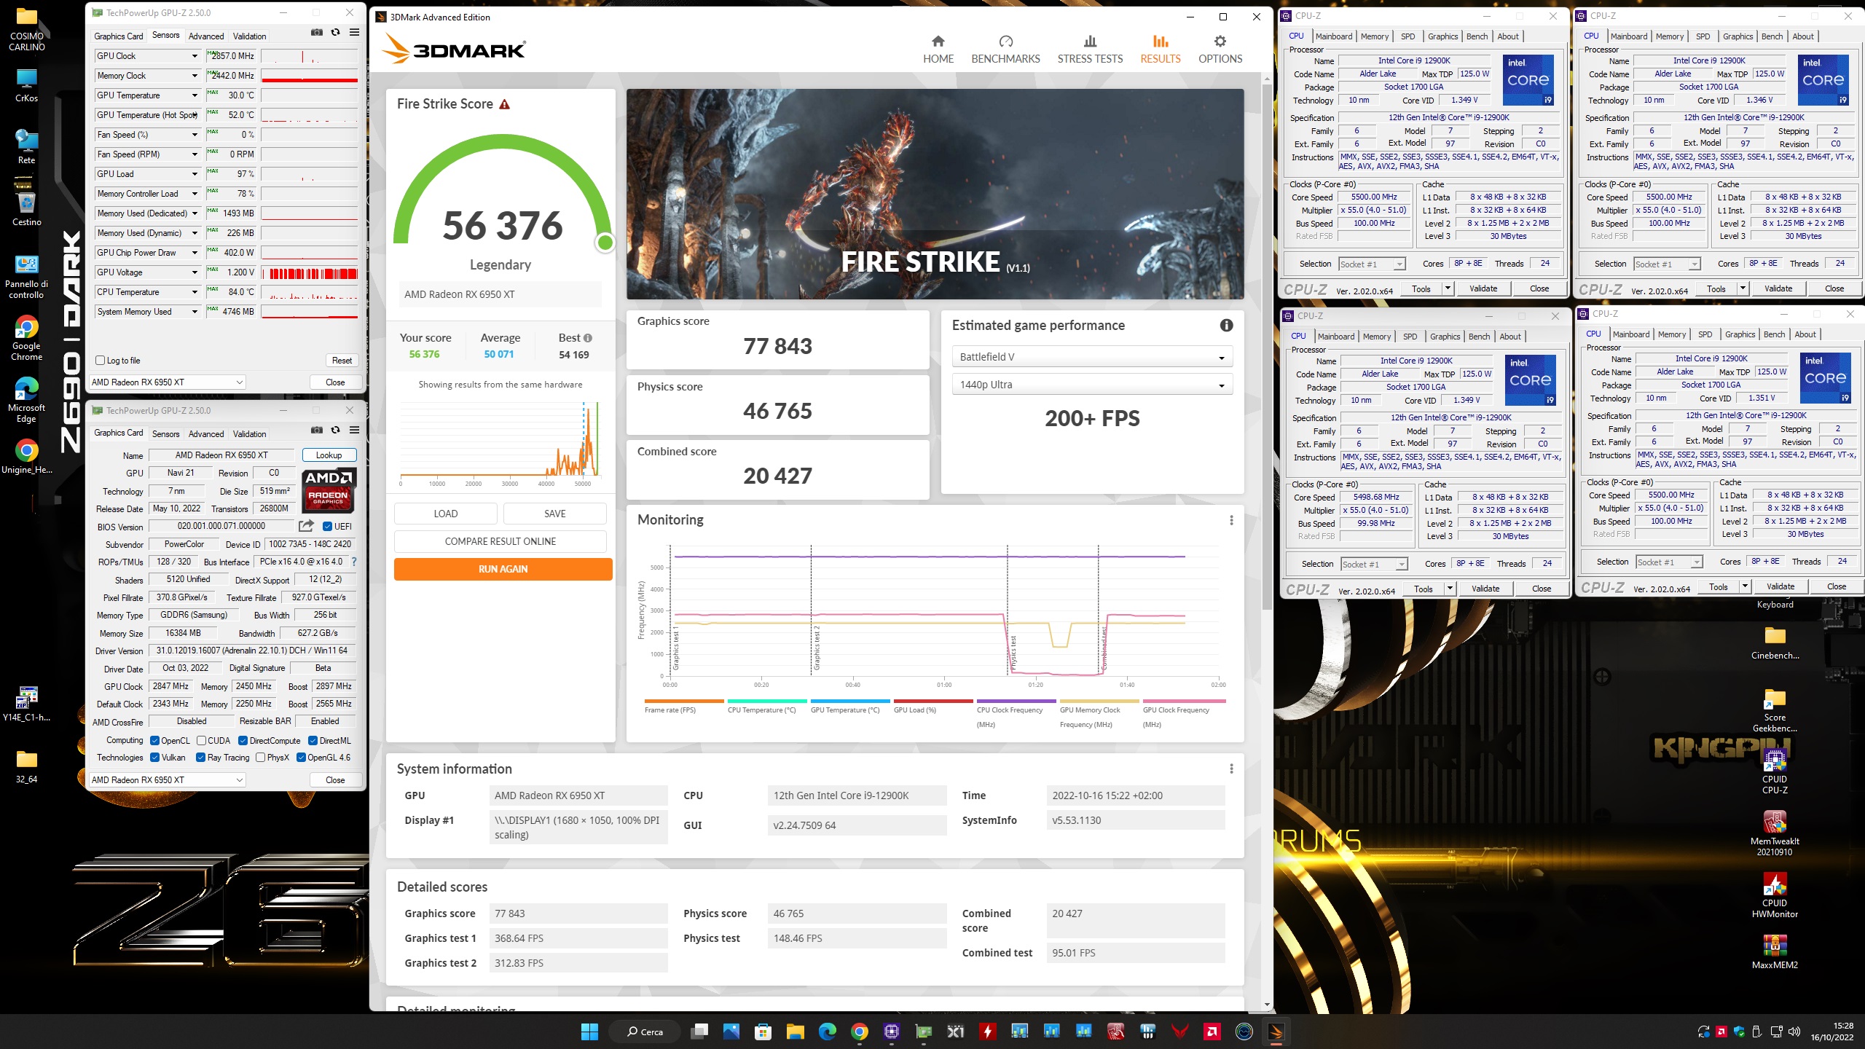Click the RUN AGAIN button
The width and height of the screenshot is (1865, 1049).
point(503,569)
